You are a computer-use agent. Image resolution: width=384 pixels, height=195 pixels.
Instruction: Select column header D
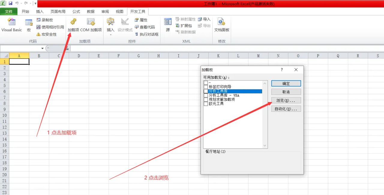click(79, 56)
